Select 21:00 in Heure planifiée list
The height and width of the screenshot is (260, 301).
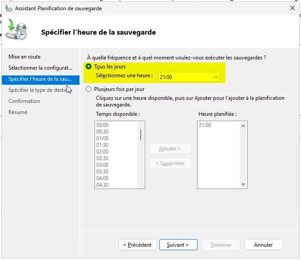click(205, 125)
